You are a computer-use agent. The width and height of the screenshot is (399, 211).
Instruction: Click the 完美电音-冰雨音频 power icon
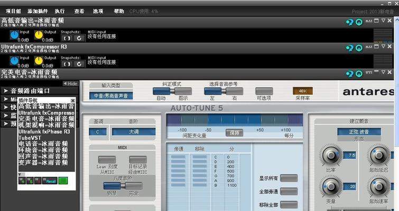(x=359, y=74)
